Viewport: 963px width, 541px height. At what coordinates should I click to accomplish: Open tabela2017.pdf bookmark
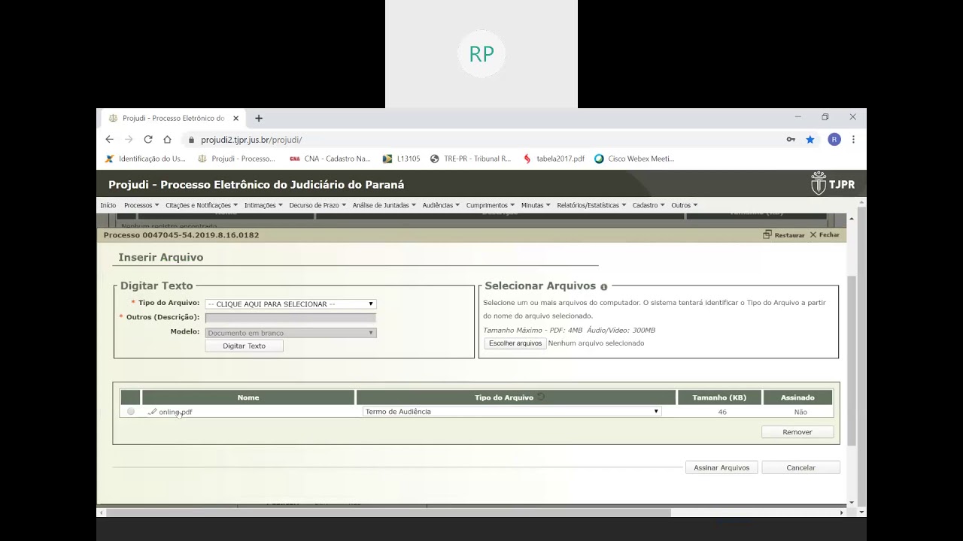coord(554,159)
